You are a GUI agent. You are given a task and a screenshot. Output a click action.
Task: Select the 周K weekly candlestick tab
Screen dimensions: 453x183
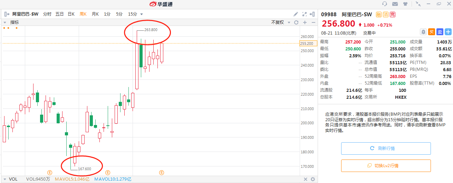[x=83, y=14]
